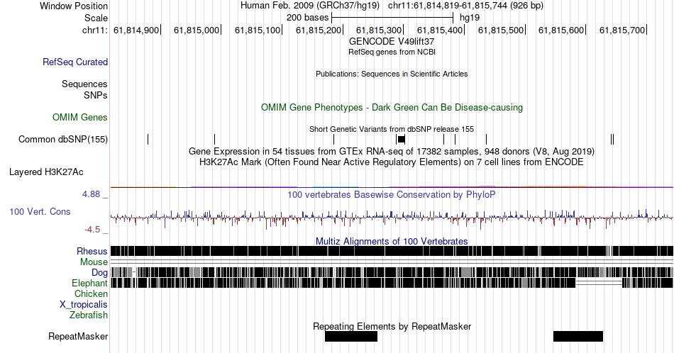Click the Repeating Elements by RepeatMasker title
The width and height of the screenshot is (674, 353).
coord(392,326)
